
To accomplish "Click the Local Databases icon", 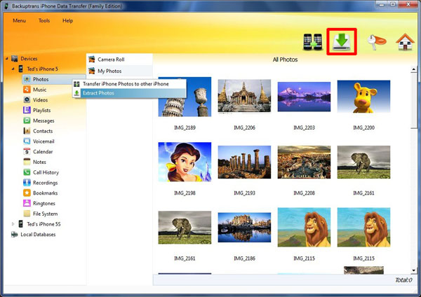I will 15,235.
